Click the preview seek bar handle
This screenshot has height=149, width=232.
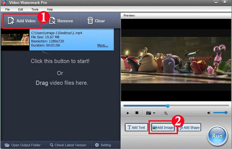point(167,106)
